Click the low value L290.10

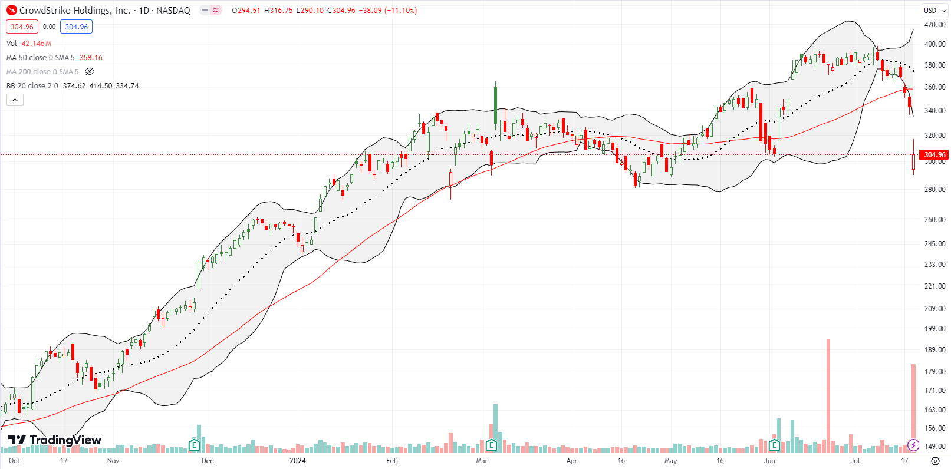pyautogui.click(x=309, y=10)
